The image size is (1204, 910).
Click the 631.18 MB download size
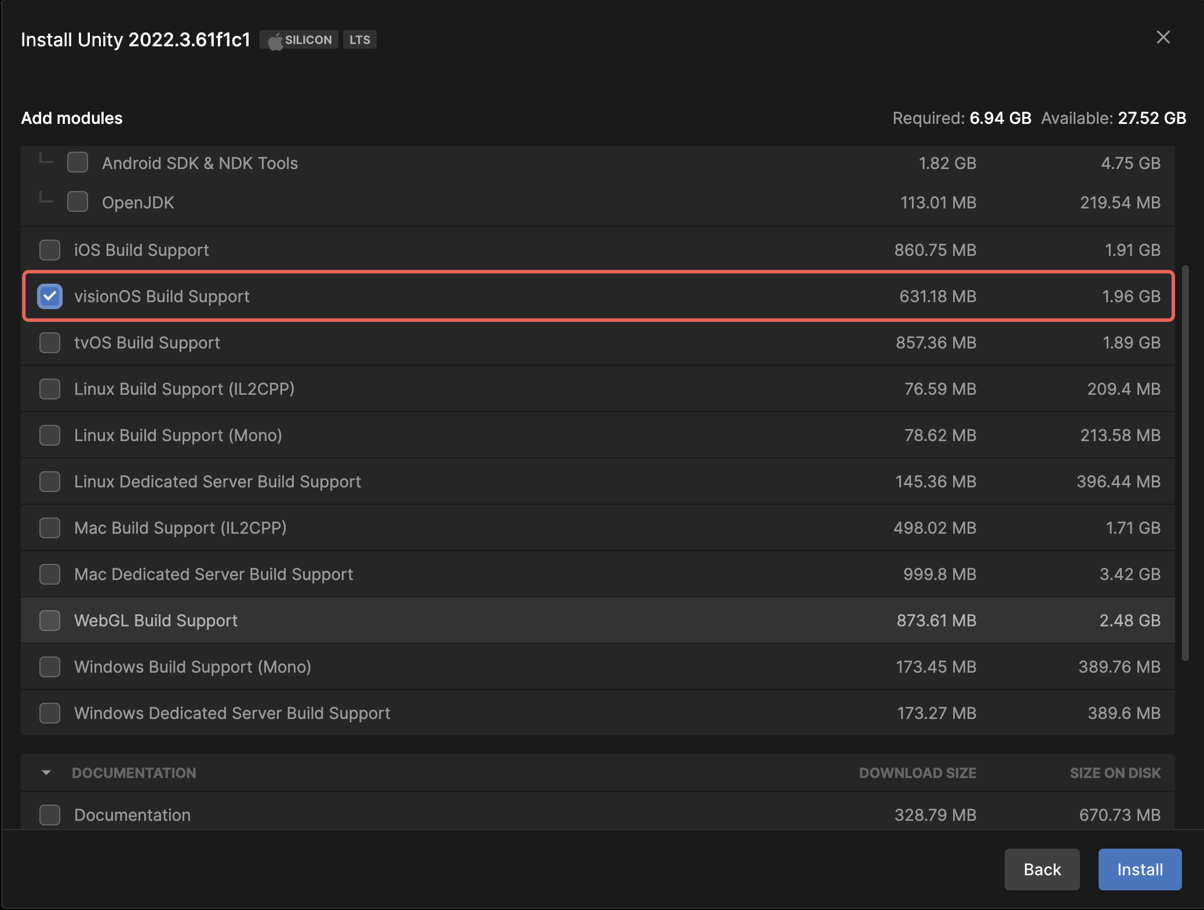[x=938, y=296]
